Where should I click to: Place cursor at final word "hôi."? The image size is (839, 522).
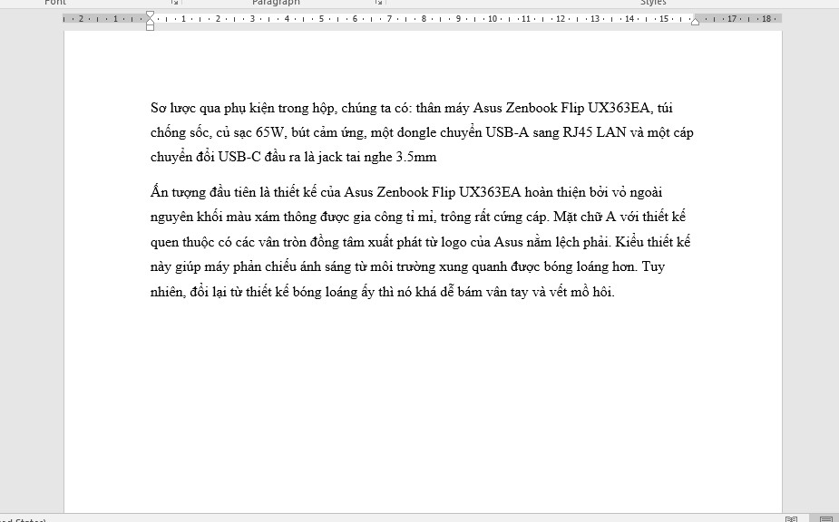point(600,293)
